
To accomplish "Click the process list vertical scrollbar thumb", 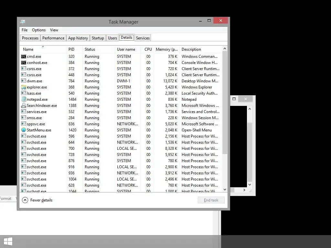I will click(x=225, y=102).
